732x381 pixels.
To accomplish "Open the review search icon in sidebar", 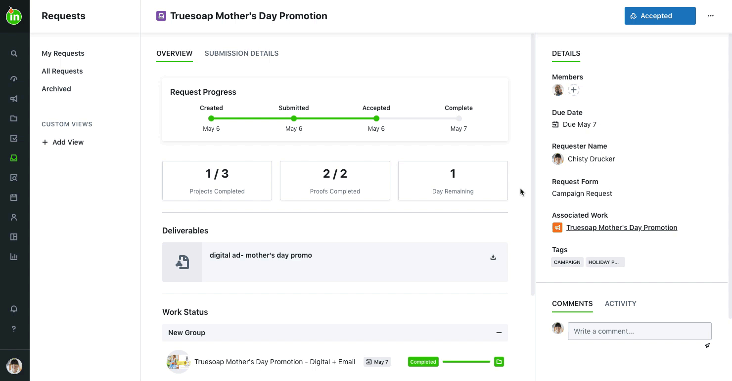I will 14,178.
